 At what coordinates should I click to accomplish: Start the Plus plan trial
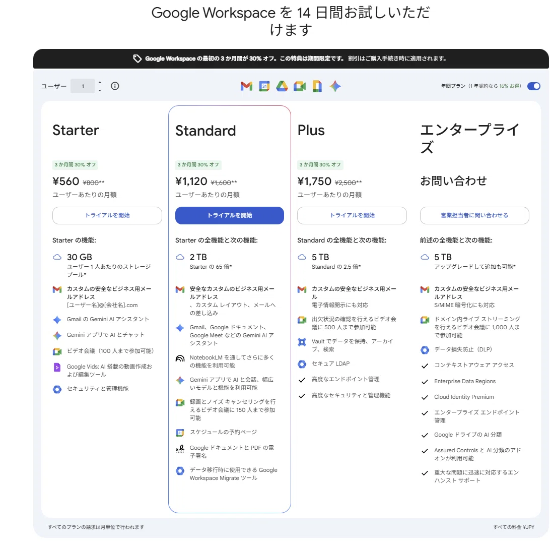click(x=352, y=215)
